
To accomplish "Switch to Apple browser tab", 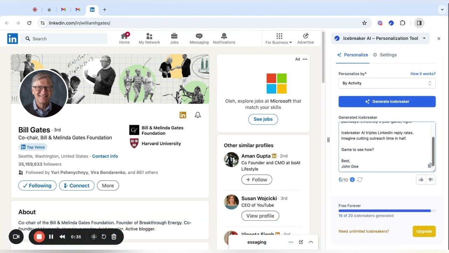I will (49, 10).
